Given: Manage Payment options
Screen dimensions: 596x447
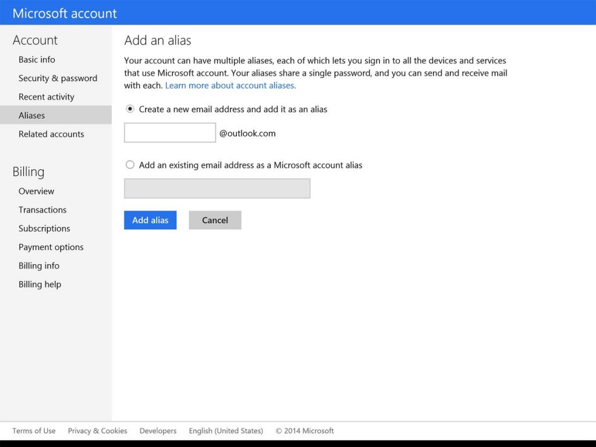Looking at the screenshot, I should tap(51, 247).
